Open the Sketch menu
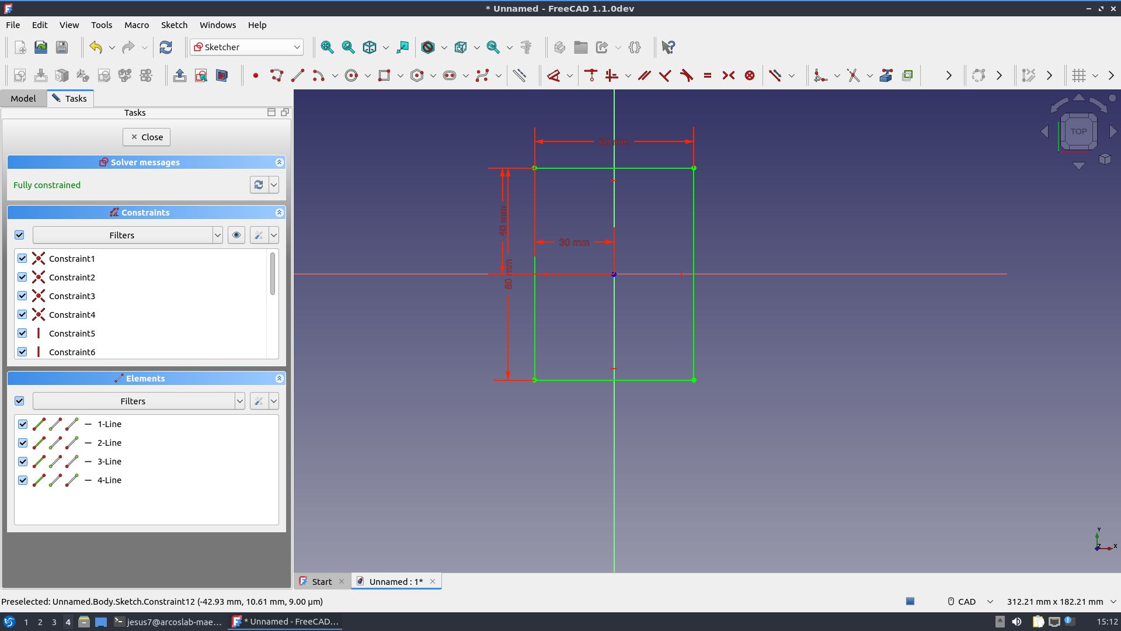 (174, 25)
